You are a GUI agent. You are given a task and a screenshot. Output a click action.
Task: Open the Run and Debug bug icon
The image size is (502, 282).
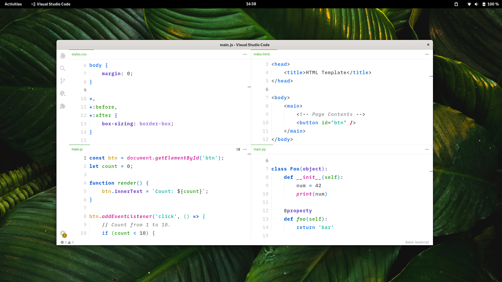coord(63,93)
